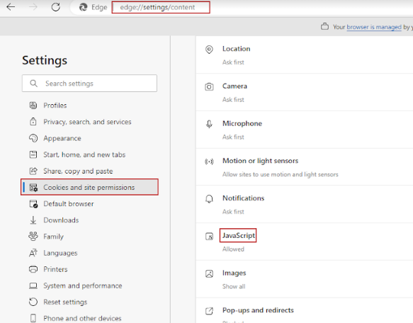
Task: Click the Pop-ups and redirects icon
Action: (209, 311)
